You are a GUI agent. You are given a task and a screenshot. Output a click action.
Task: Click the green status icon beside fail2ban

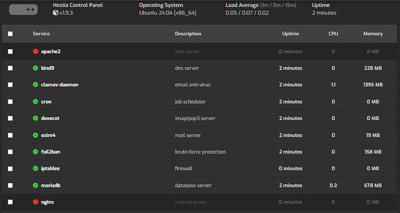pos(35,152)
